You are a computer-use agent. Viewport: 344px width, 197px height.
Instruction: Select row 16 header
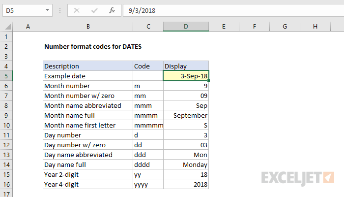(6, 184)
